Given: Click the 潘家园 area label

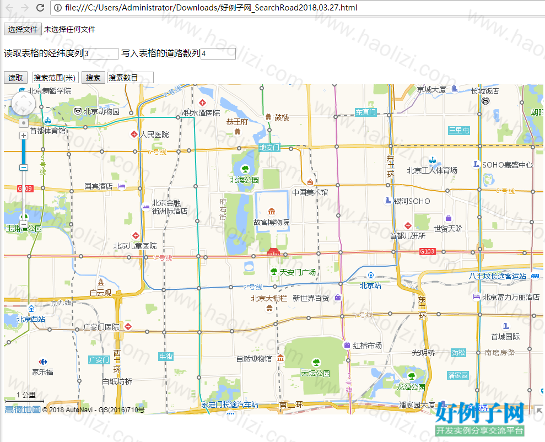Looking at the screenshot, I should pyautogui.click(x=458, y=375).
